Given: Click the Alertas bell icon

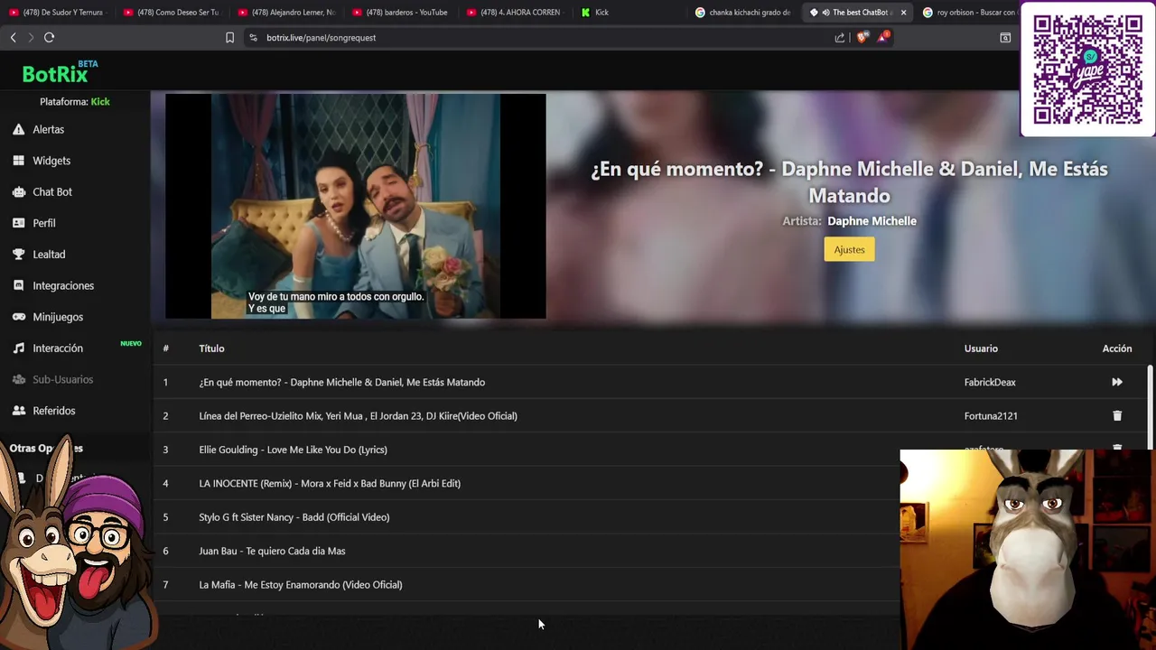Looking at the screenshot, I should click(18, 129).
